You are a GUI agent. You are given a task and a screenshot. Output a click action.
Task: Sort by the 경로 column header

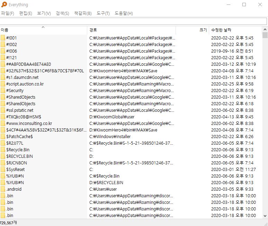pos(132,30)
